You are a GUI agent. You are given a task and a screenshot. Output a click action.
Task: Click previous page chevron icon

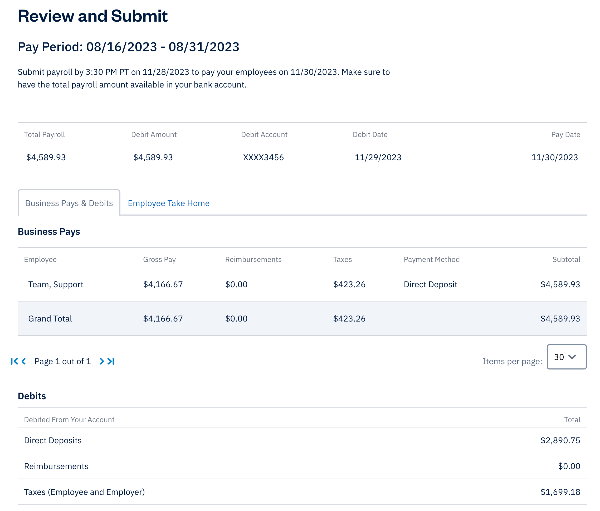coord(24,361)
